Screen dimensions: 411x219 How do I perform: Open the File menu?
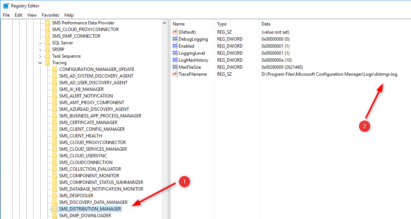point(6,15)
